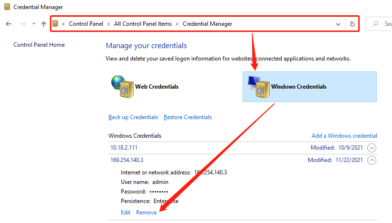Click the search magnifier icon
The width and height of the screenshot is (392, 223).
(x=376, y=24)
